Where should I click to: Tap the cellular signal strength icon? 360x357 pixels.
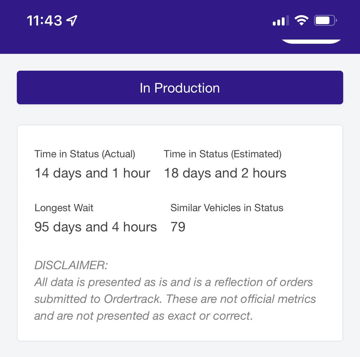point(280,21)
